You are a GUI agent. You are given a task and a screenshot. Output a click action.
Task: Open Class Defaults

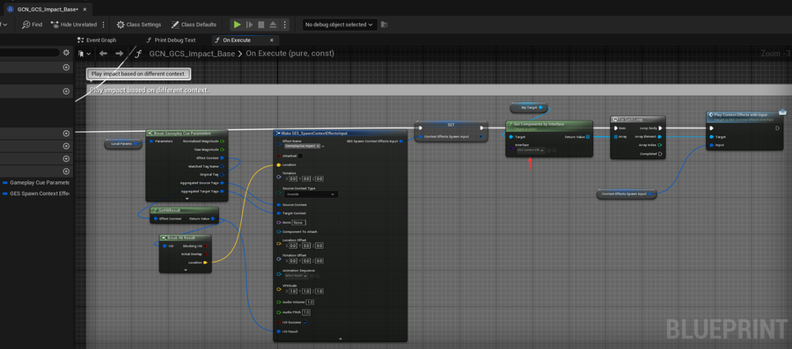coord(194,25)
